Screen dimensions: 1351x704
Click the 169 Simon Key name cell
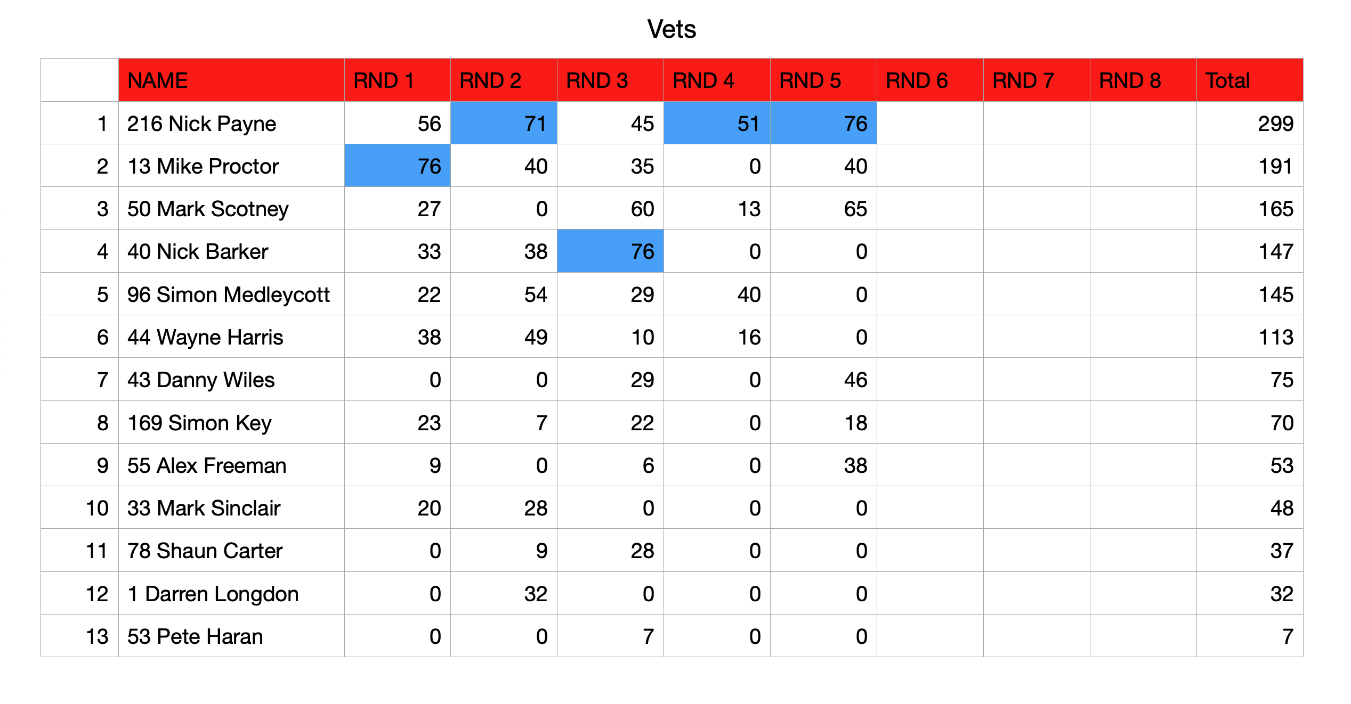231,422
